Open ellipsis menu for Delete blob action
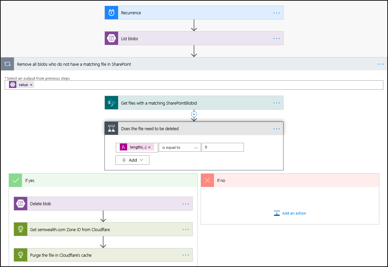Image resolution: width=388 pixels, height=267 pixels. tap(186, 204)
